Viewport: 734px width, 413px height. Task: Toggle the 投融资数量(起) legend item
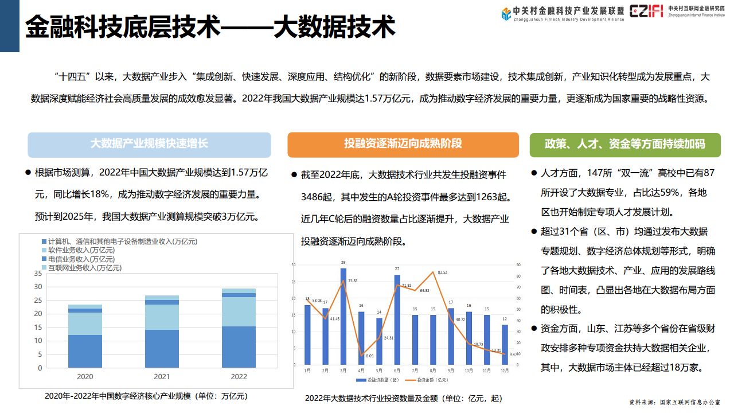pyautogui.click(x=378, y=379)
